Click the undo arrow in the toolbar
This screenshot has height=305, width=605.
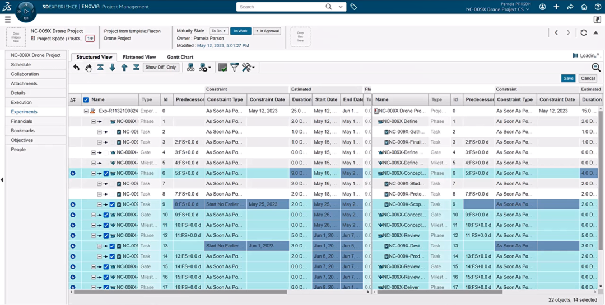76,68
